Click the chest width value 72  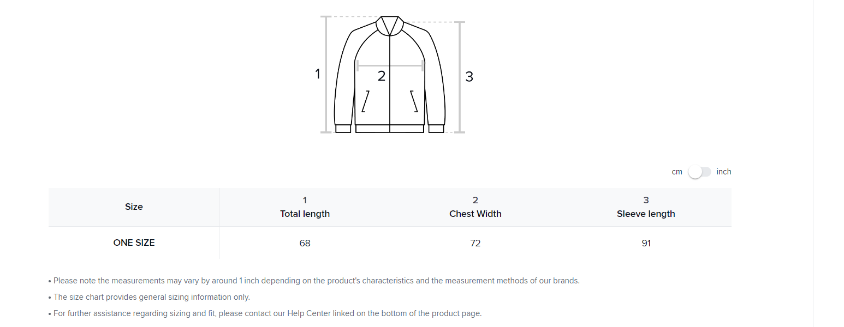476,243
